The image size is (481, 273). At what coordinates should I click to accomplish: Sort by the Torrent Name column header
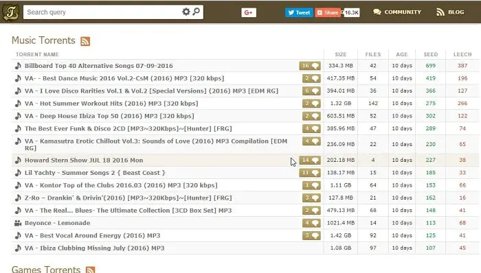37,54
